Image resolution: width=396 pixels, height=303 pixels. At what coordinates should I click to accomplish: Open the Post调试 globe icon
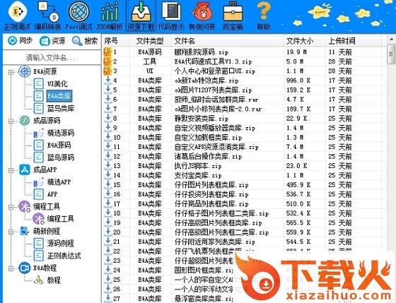click(78, 16)
